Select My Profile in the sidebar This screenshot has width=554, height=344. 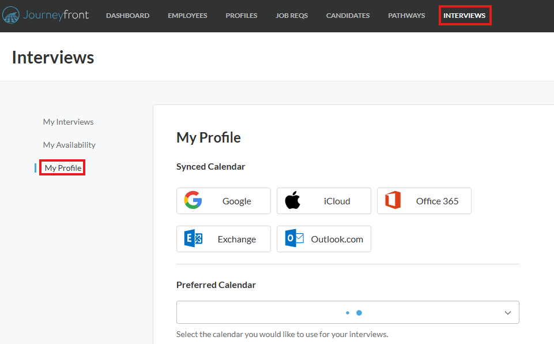62,167
